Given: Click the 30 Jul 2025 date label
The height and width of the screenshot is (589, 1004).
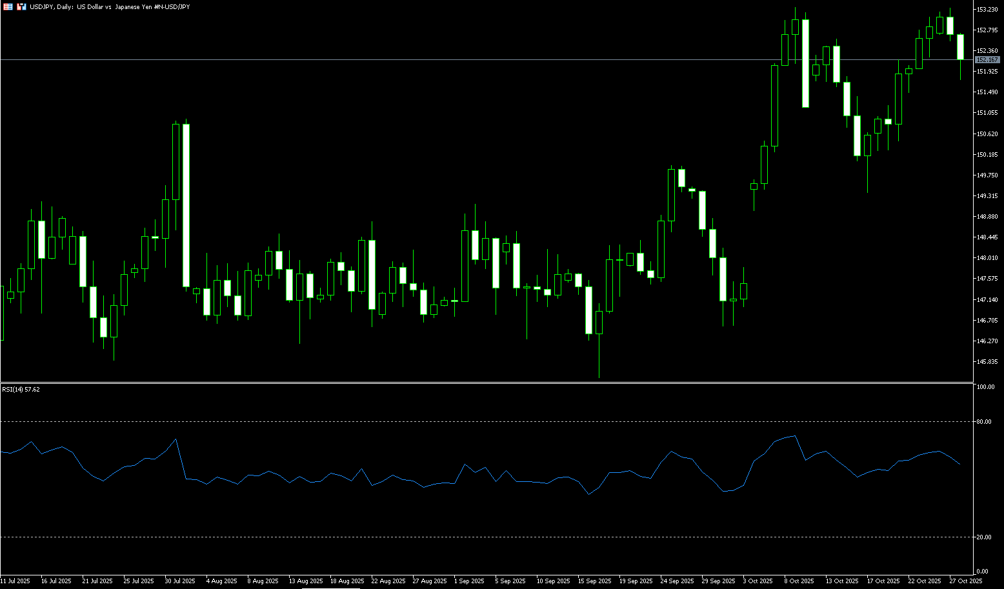Looking at the screenshot, I should (x=180, y=581).
